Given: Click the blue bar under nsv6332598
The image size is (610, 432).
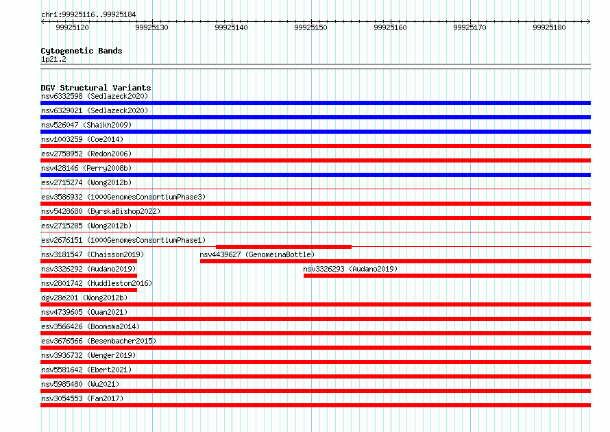Looking at the screenshot, I should pos(315,103).
